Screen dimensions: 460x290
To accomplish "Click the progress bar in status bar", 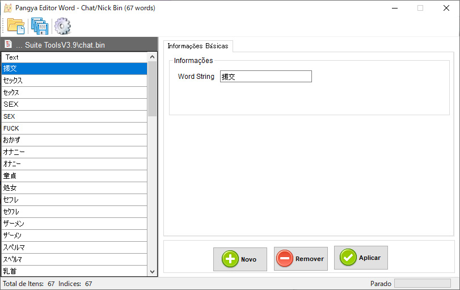I will [x=423, y=283].
